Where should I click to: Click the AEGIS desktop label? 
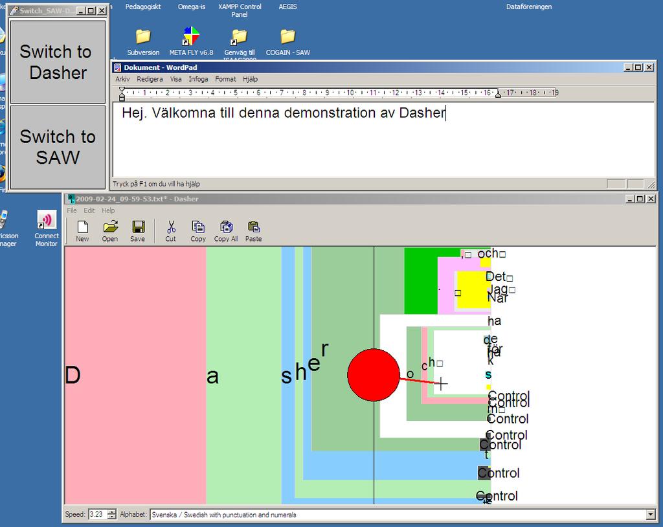point(288,6)
